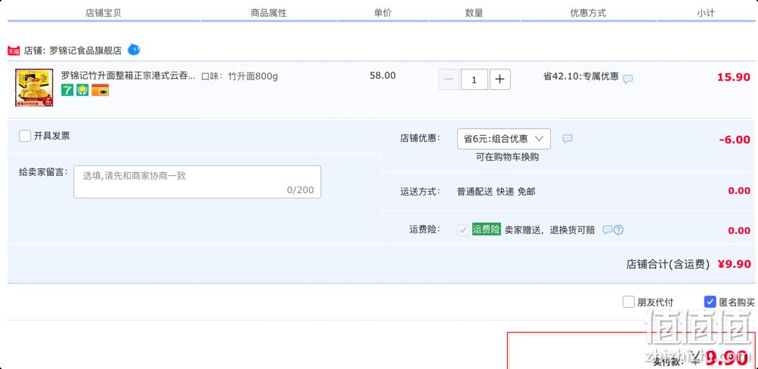The width and height of the screenshot is (758, 369).
Task: Click the comment bubble beside 退换货可赔
Action: point(607,230)
